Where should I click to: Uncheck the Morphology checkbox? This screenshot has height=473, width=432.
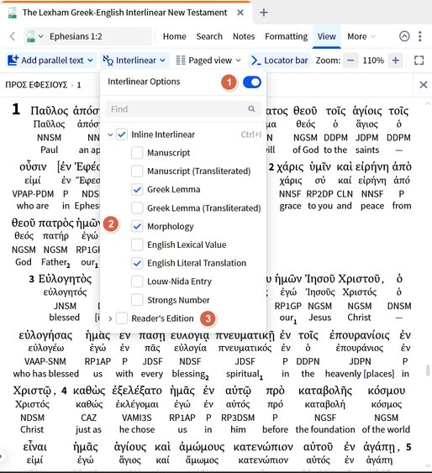point(137,226)
